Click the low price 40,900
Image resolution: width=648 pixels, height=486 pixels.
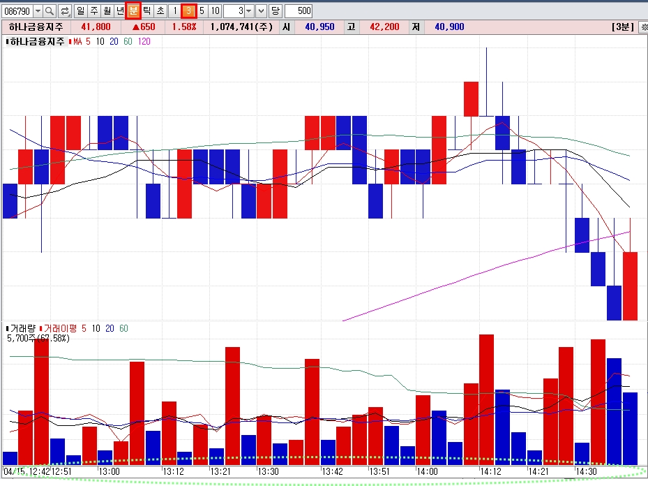pyautogui.click(x=449, y=27)
